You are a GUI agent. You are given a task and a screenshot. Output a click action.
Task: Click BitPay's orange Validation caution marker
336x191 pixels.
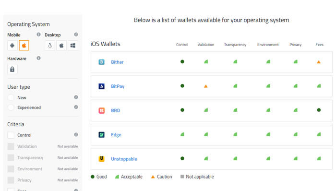(206, 86)
